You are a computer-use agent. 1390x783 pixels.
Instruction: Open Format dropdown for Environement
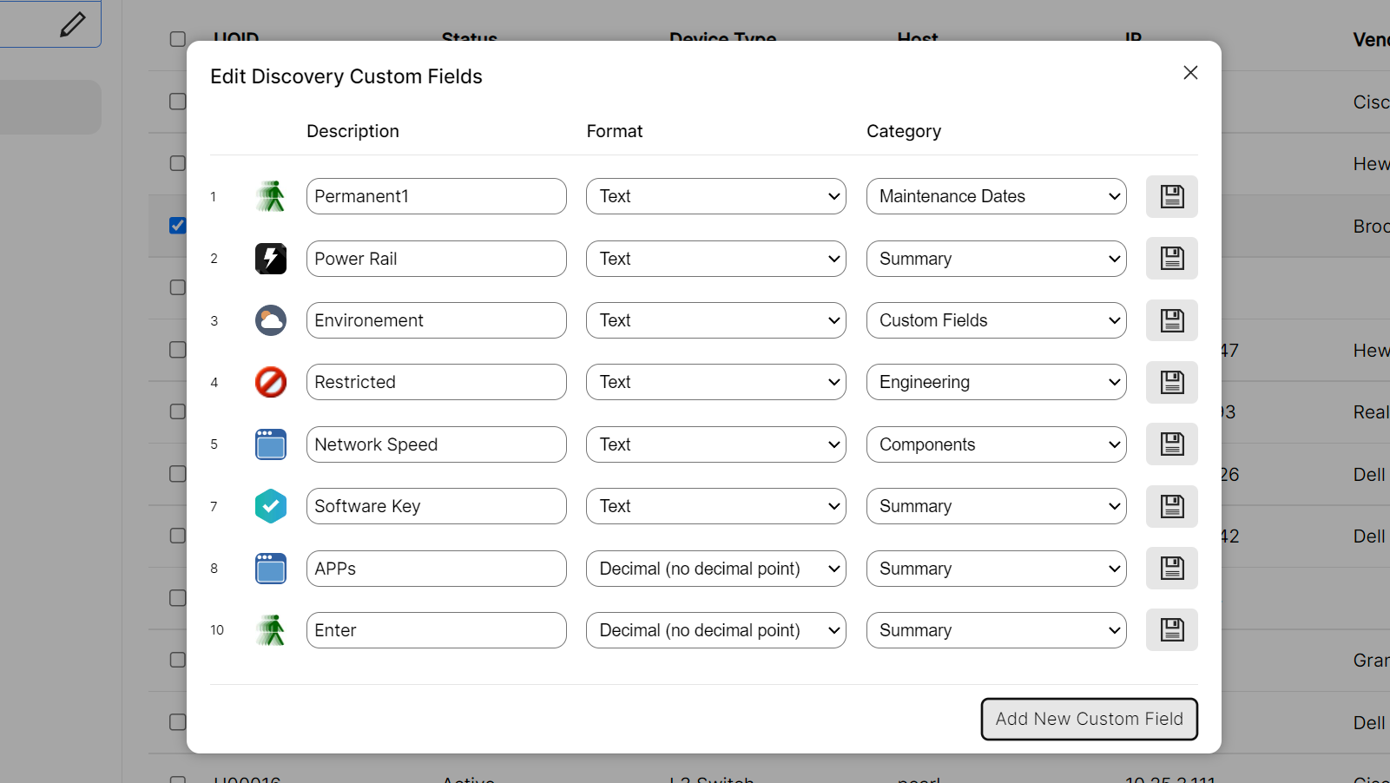[x=716, y=320]
